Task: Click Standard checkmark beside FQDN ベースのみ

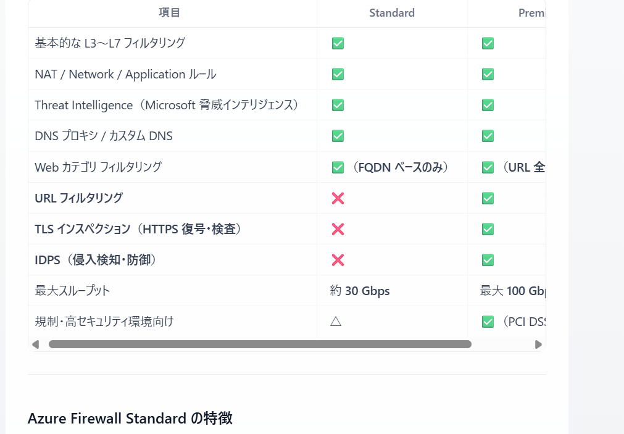Action: pos(338,167)
